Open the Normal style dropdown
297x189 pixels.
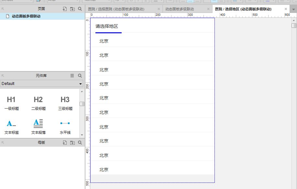97,1
